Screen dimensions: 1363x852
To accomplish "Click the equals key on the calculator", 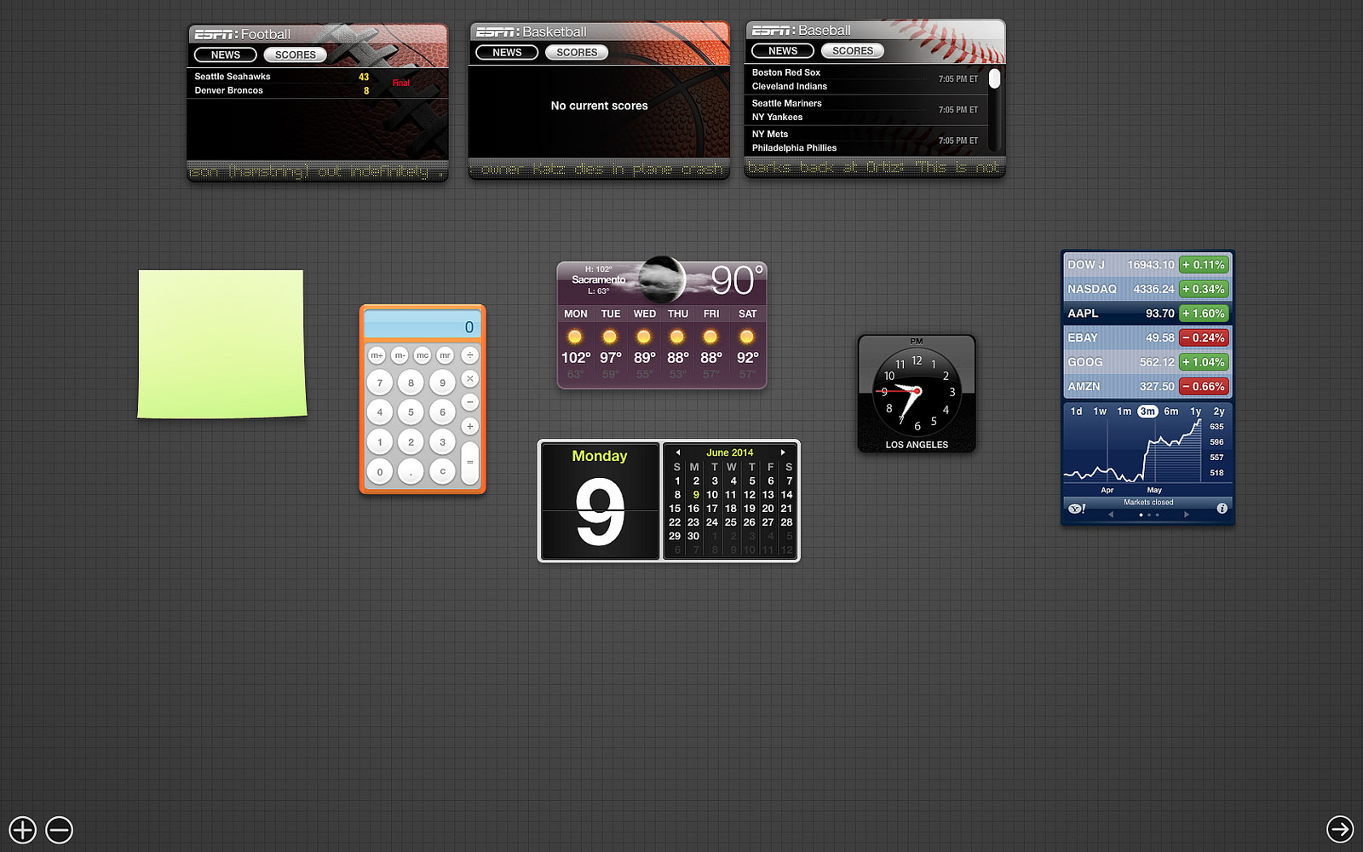I will tap(469, 462).
